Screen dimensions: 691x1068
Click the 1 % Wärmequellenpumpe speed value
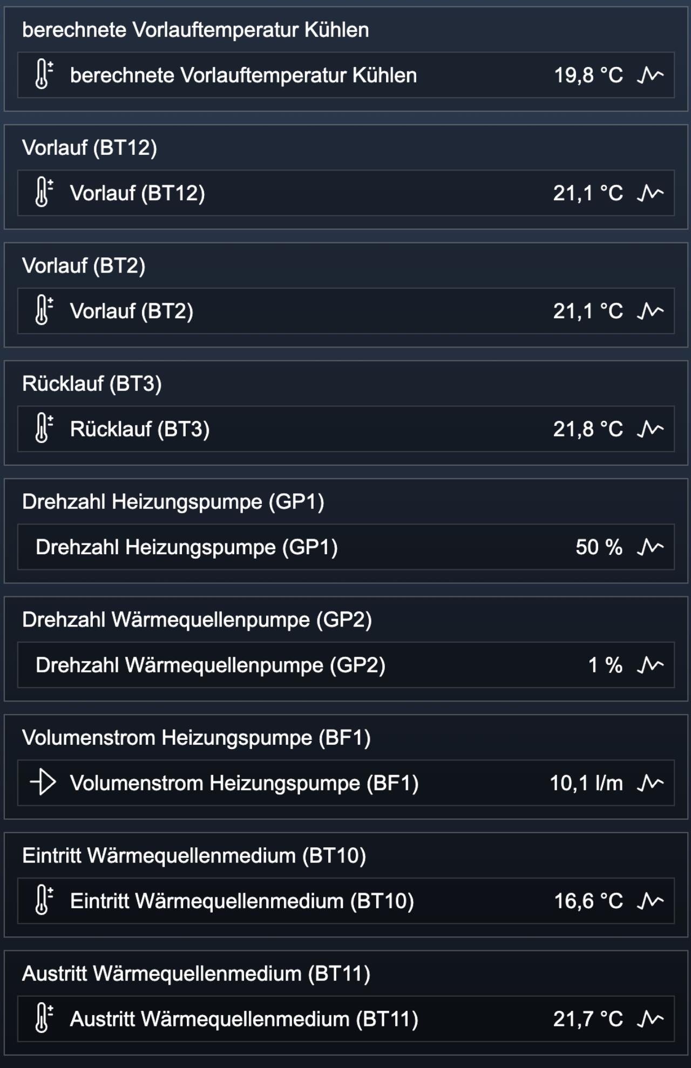[x=605, y=665]
